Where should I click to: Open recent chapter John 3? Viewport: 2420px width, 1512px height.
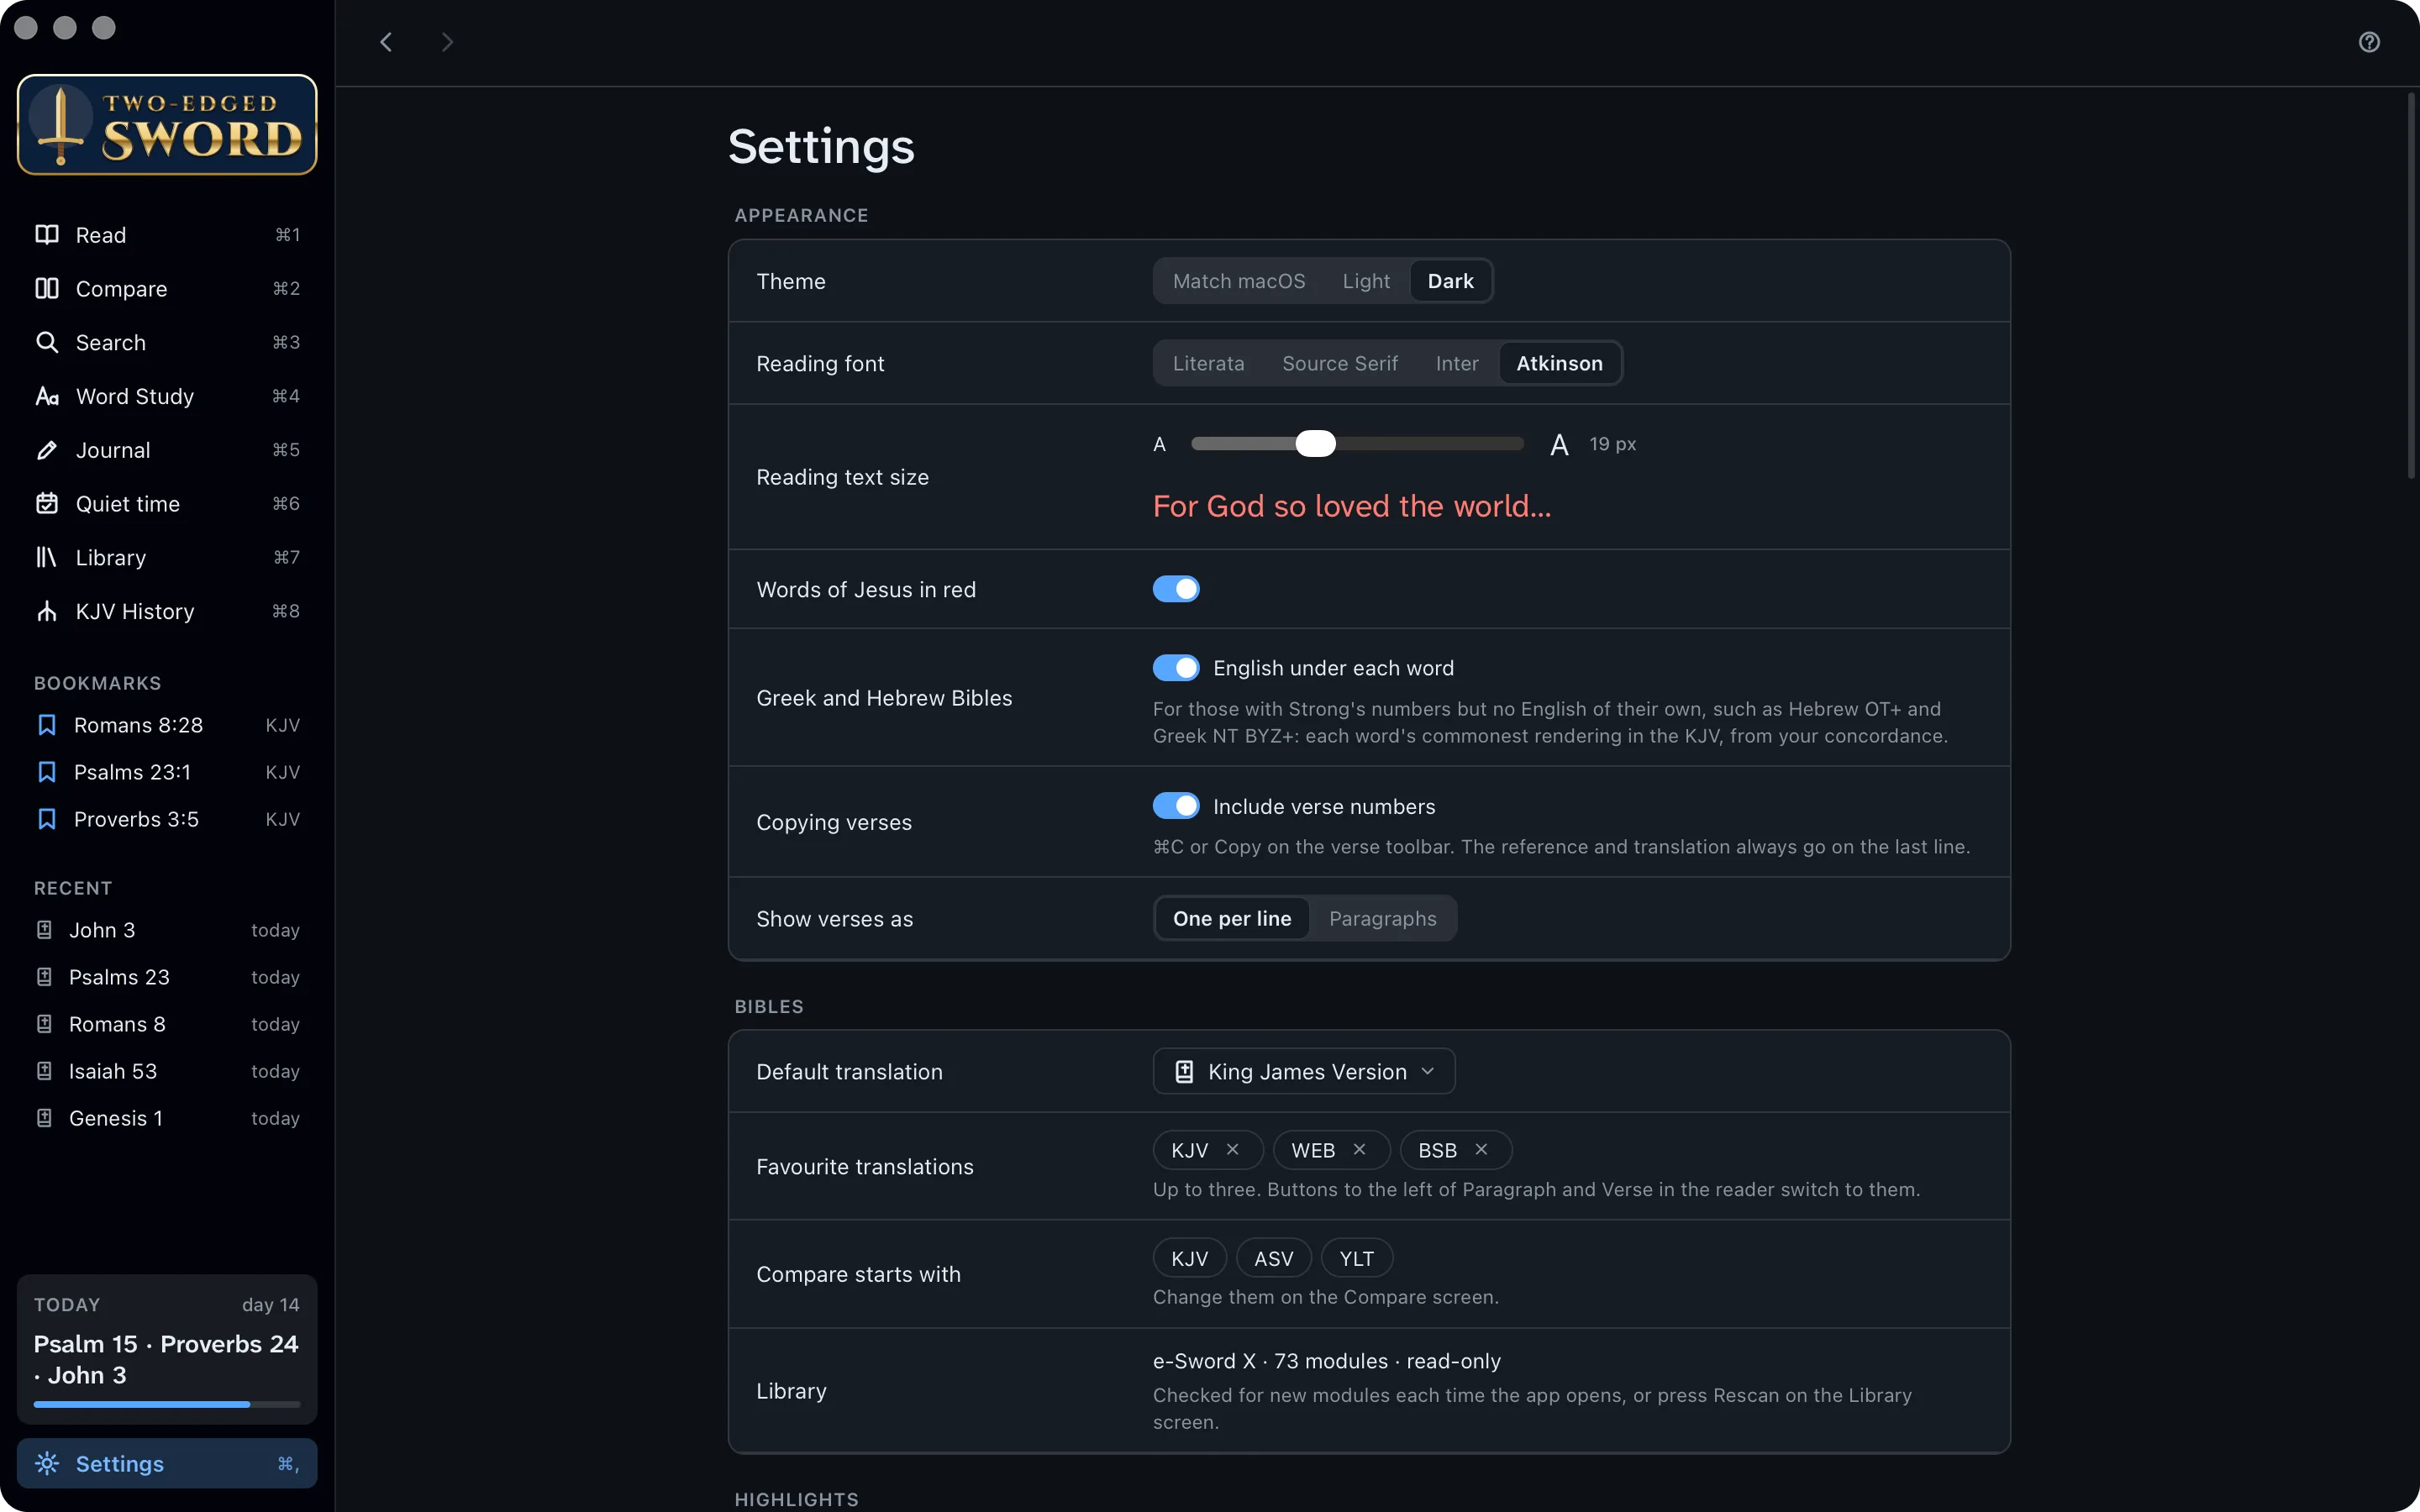tap(167, 930)
